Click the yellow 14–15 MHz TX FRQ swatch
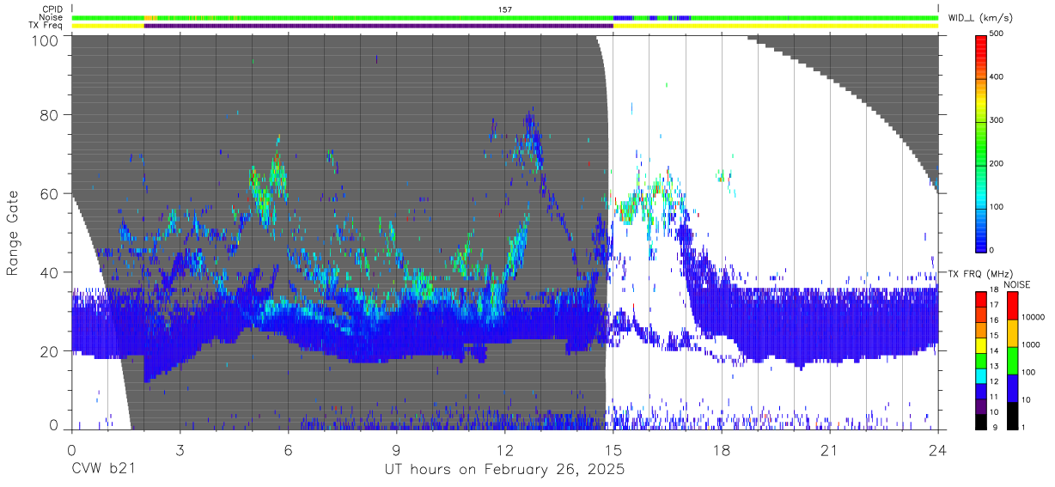1055x487 pixels. click(x=980, y=344)
